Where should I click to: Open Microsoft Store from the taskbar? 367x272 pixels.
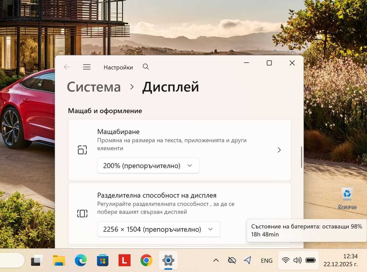point(103,260)
